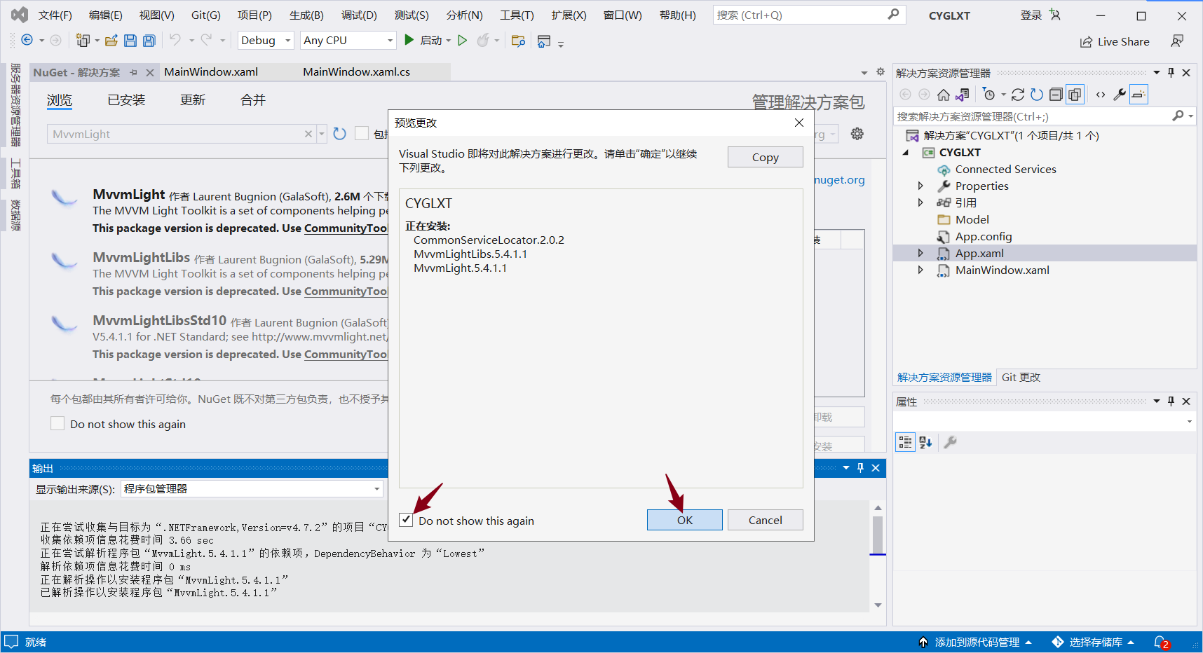
Task: Expand the App.xaml node
Action: click(x=920, y=253)
